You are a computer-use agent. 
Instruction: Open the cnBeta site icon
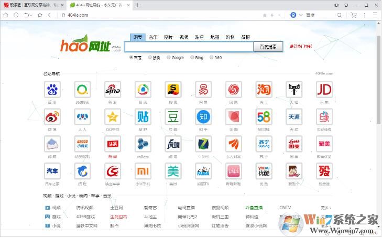pos(143,144)
